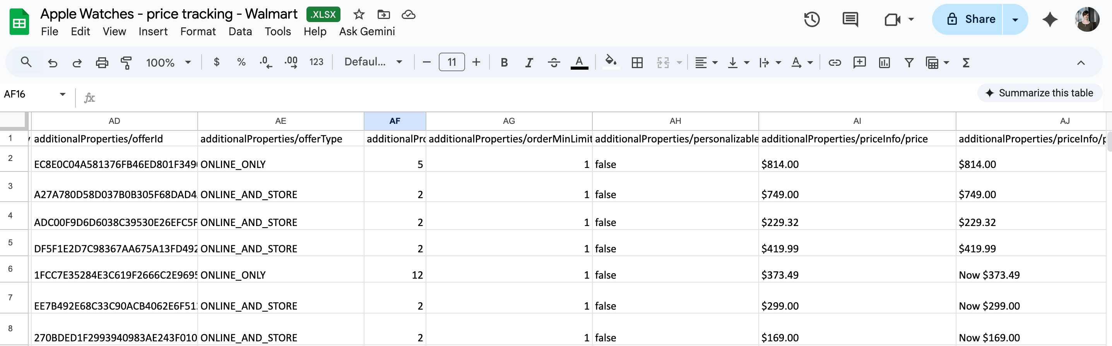This screenshot has width=1112, height=346.
Task: Open the Ask Gemini menu
Action: click(367, 31)
